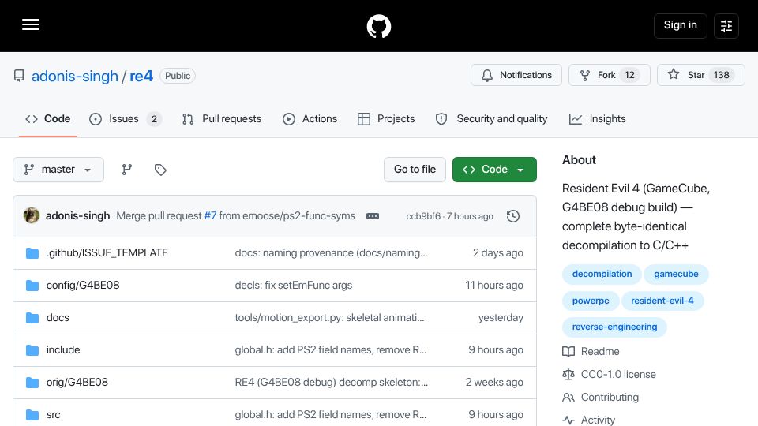This screenshot has width=758, height=426.
Task: Open the src folder
Action: tap(54, 414)
